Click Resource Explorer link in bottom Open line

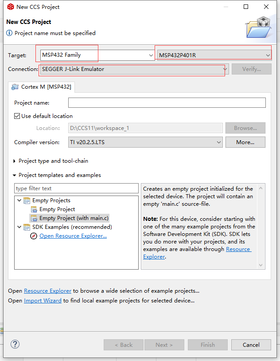coord(47,291)
